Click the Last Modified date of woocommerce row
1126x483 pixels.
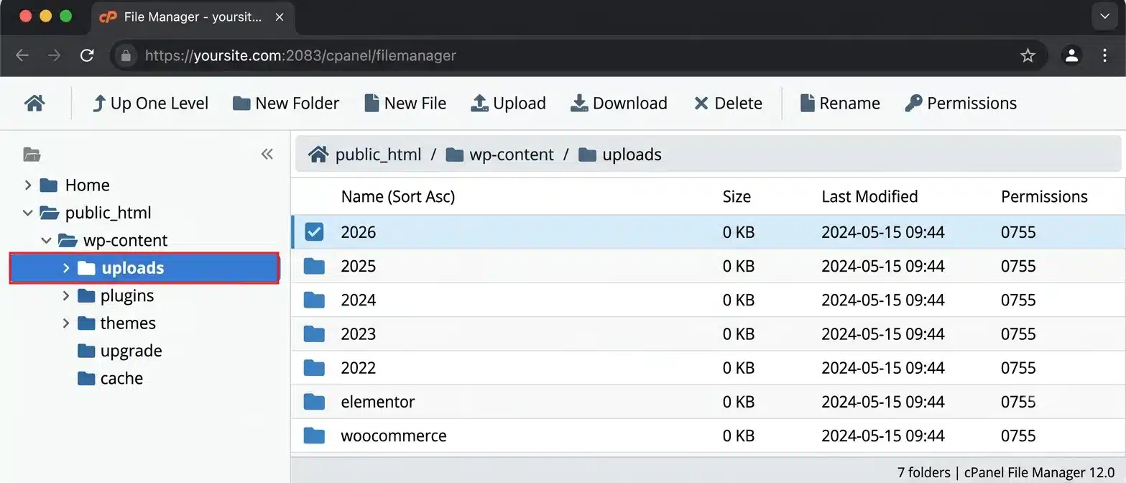point(883,436)
